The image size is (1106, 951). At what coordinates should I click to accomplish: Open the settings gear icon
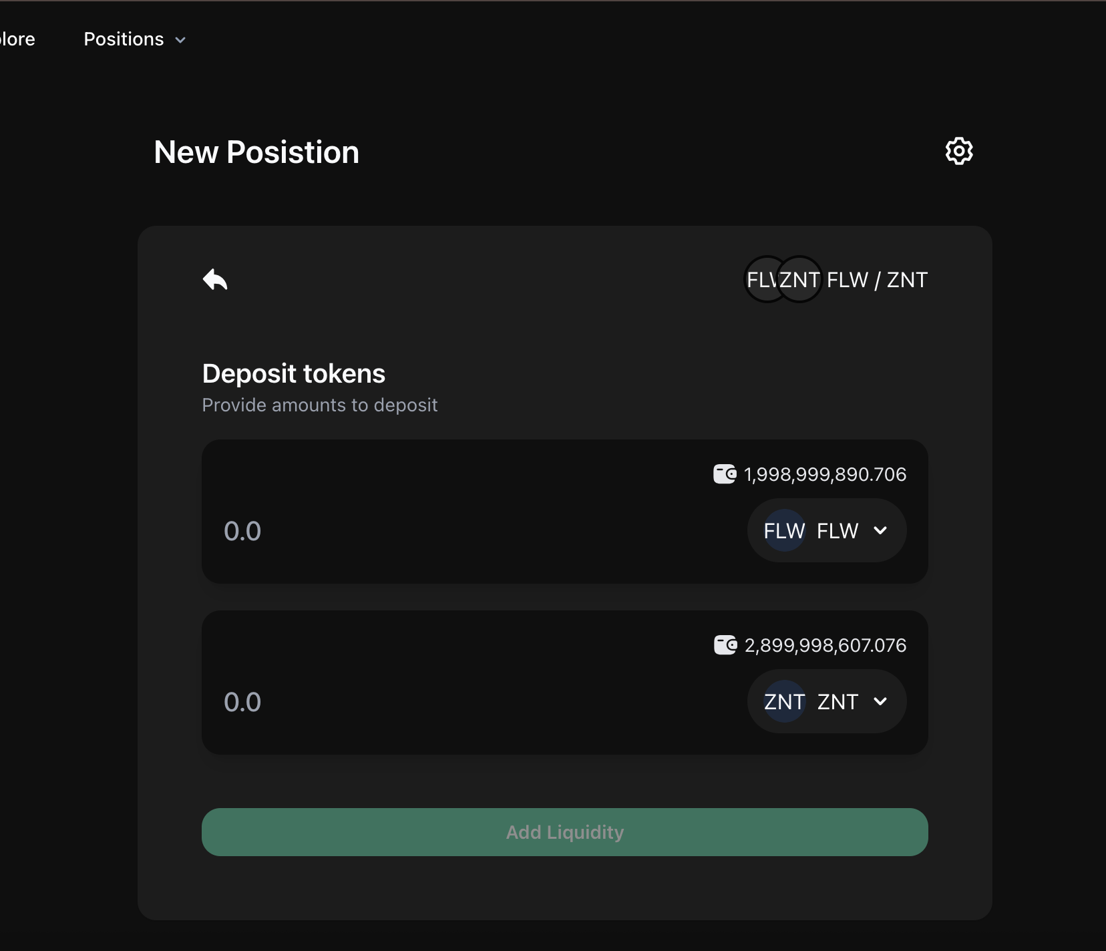click(x=959, y=152)
